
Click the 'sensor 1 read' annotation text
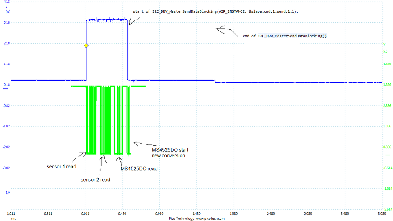pyautogui.click(x=61, y=167)
